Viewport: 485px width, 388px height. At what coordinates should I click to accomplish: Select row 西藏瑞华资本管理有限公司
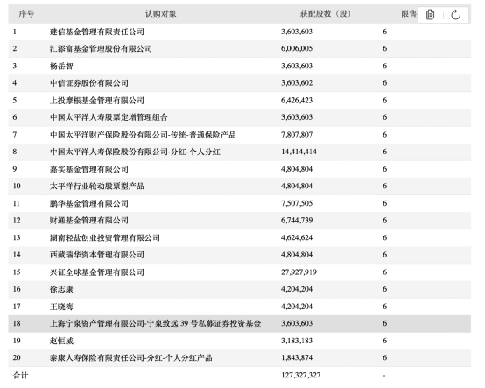tap(240, 255)
